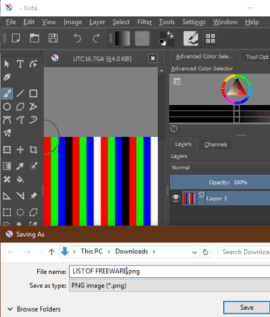Adjust the layer Opacity slider
This screenshot has width=270, height=317.
point(220,183)
